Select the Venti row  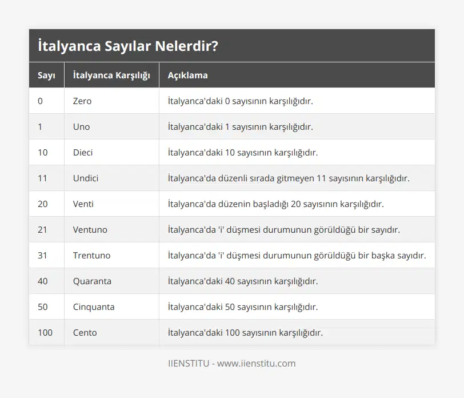[x=82, y=204]
